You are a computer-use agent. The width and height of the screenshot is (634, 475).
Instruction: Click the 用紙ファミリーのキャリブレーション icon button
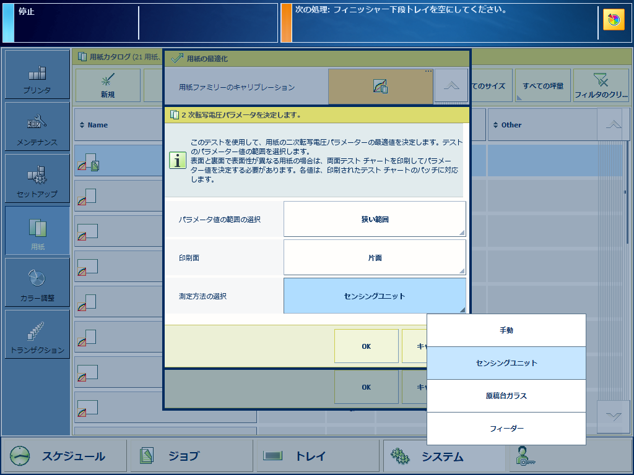pyautogui.click(x=381, y=86)
